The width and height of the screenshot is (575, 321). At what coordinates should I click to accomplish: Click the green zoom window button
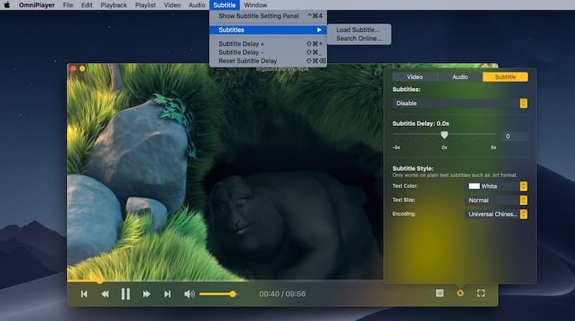click(x=92, y=68)
